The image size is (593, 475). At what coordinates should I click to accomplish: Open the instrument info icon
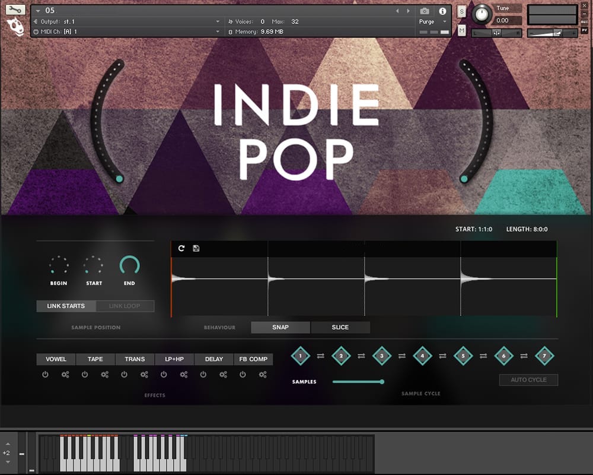click(x=442, y=11)
